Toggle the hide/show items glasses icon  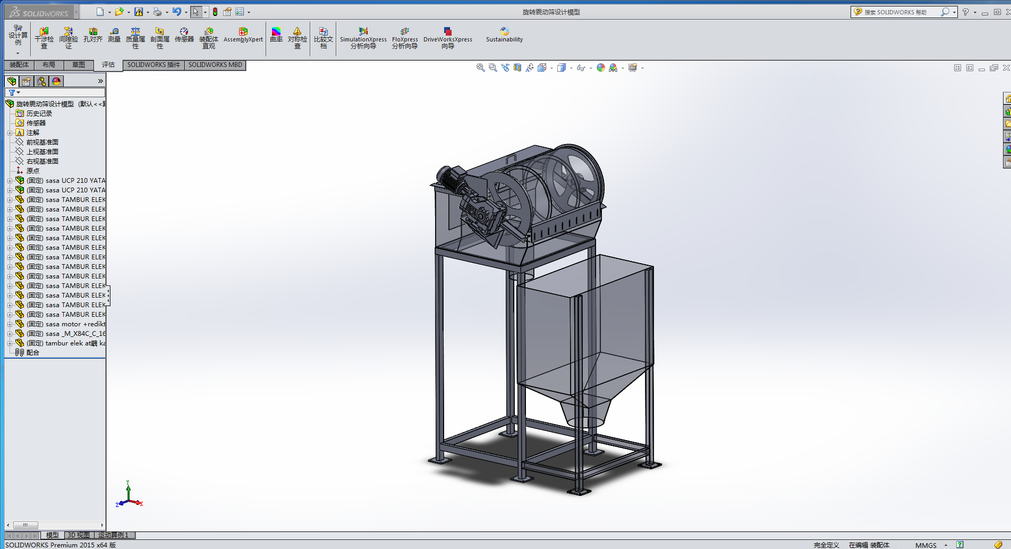pyautogui.click(x=581, y=67)
